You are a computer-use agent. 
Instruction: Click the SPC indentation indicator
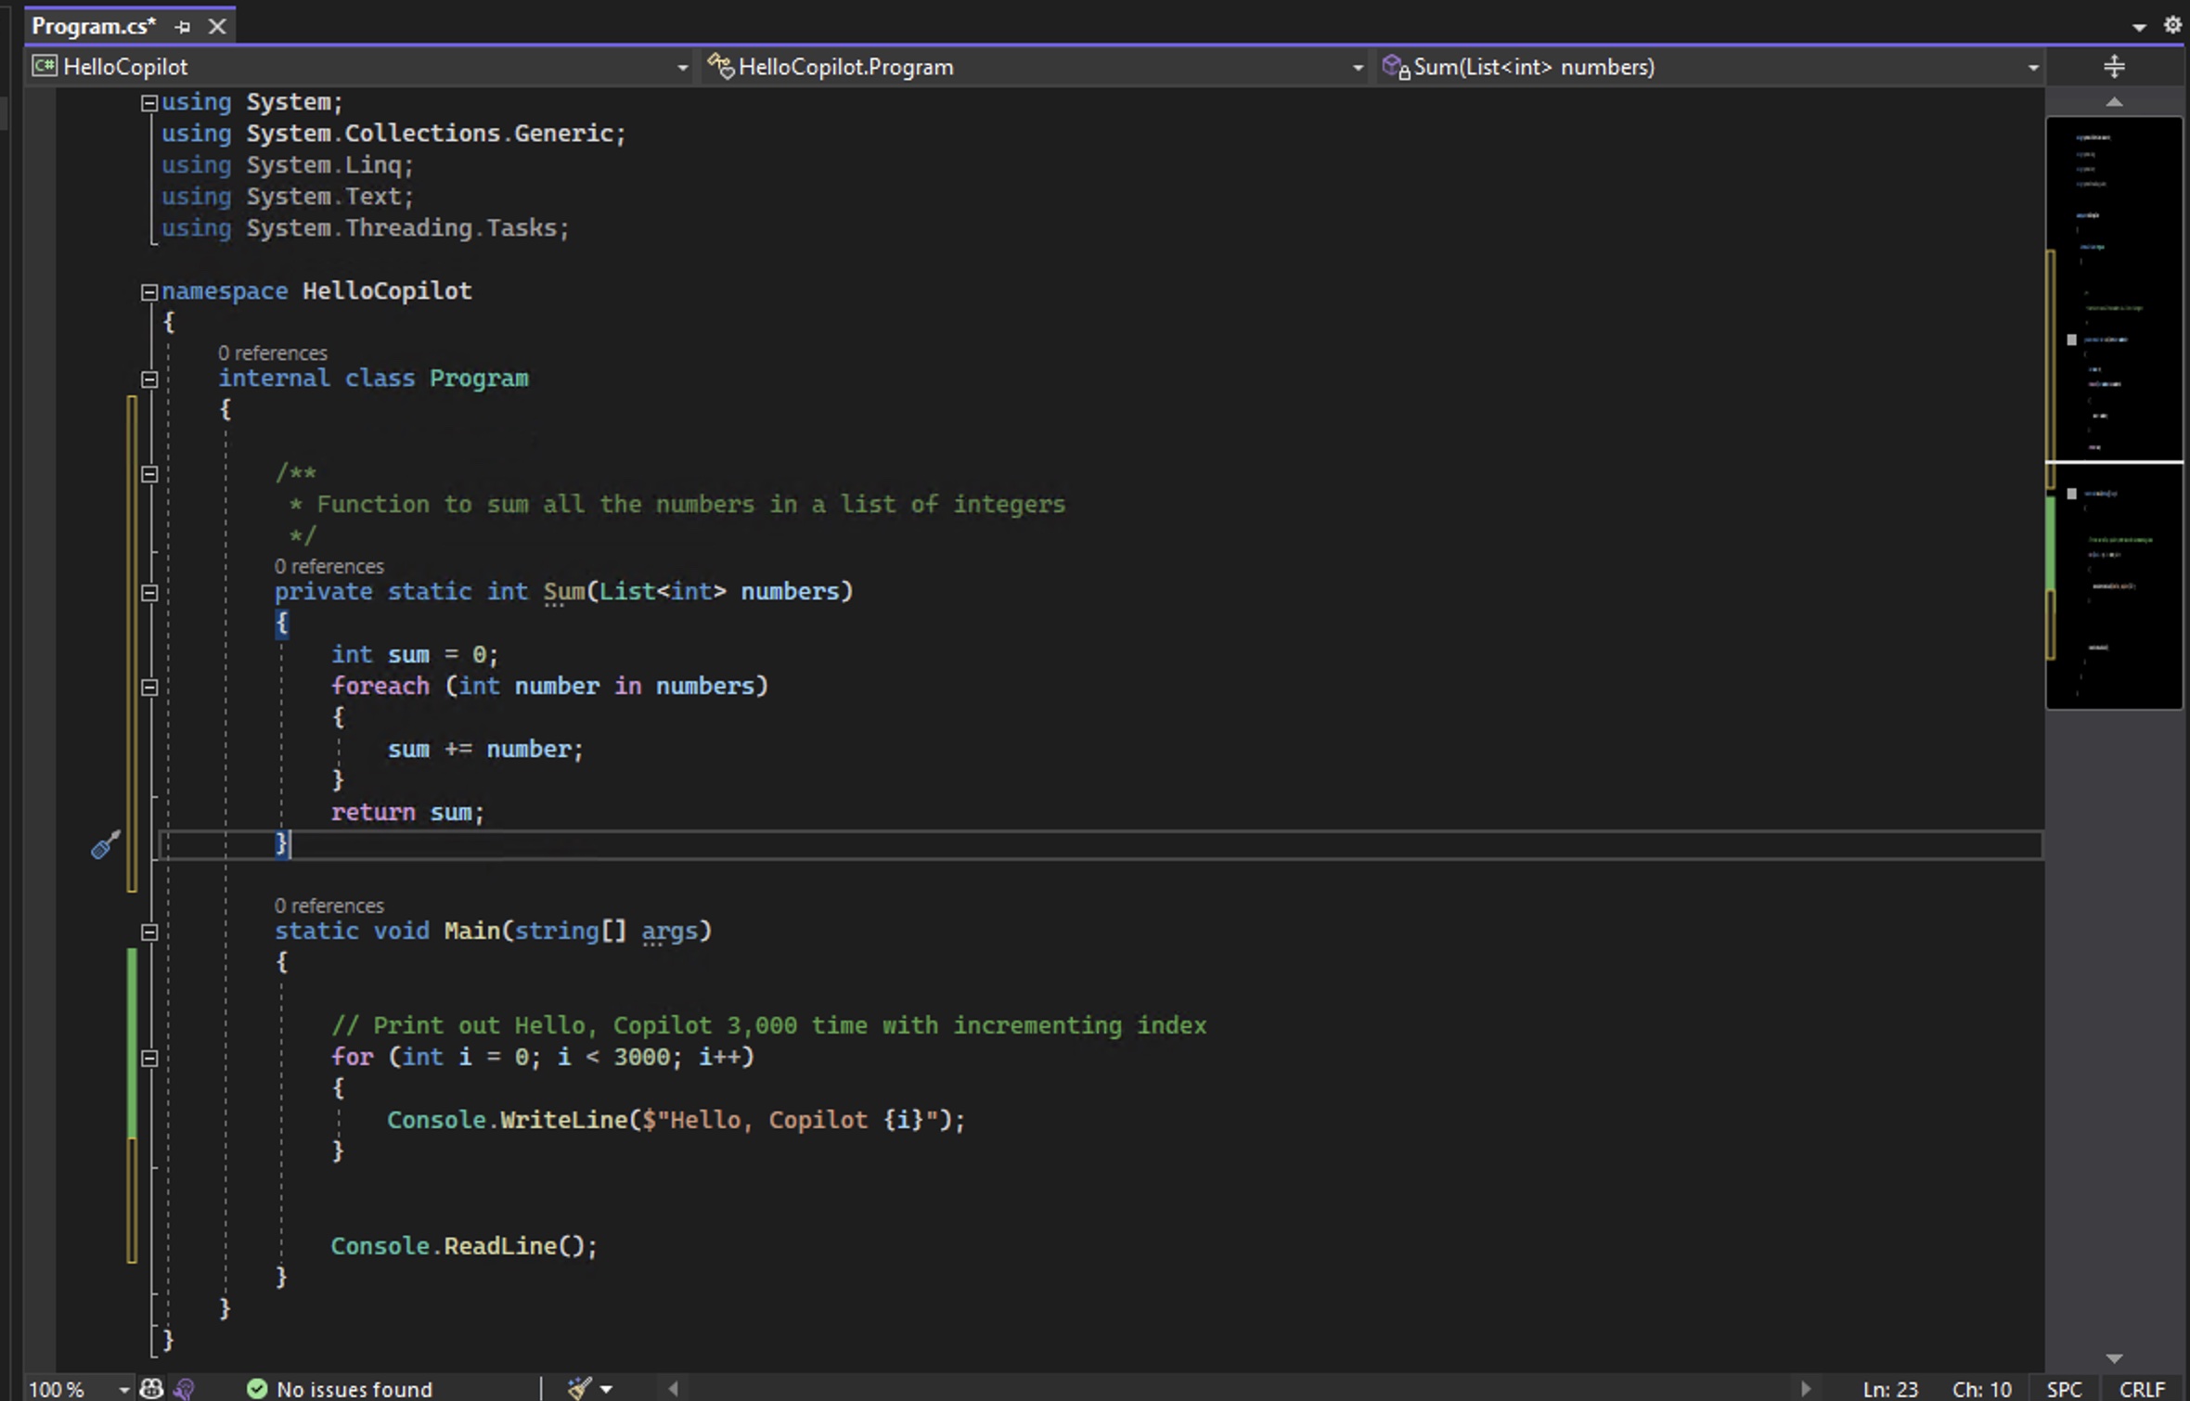click(2064, 1389)
